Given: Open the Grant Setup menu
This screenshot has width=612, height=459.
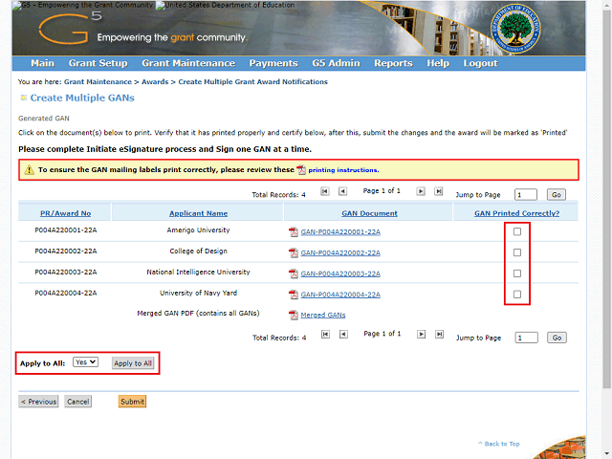Looking at the screenshot, I should click(98, 63).
